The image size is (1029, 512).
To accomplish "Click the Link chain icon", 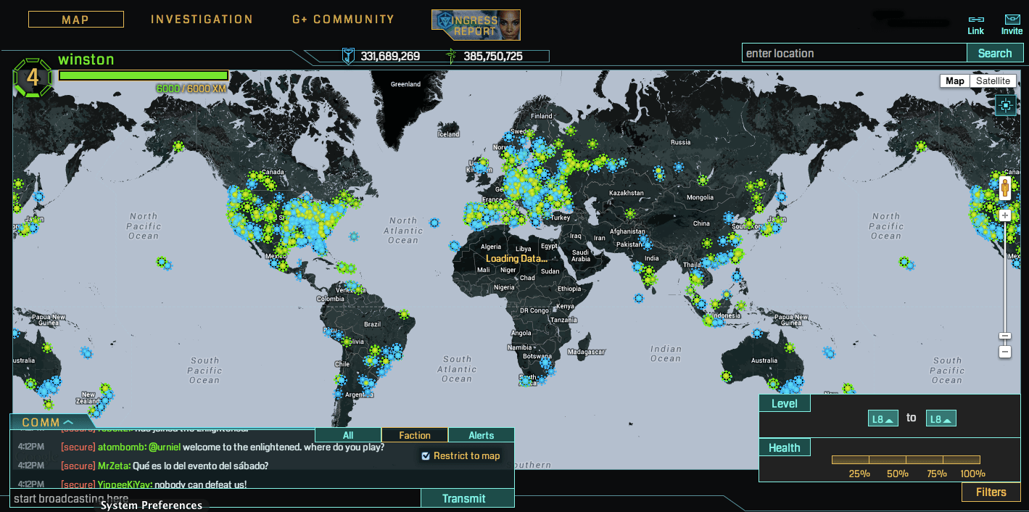I will pyautogui.click(x=976, y=20).
